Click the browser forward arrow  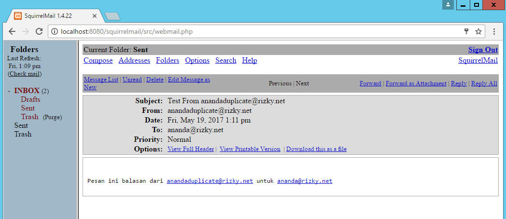click(26, 31)
